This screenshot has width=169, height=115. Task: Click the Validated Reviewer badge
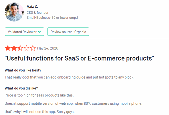tap(24, 32)
